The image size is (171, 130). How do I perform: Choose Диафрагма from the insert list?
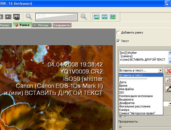[141, 103]
